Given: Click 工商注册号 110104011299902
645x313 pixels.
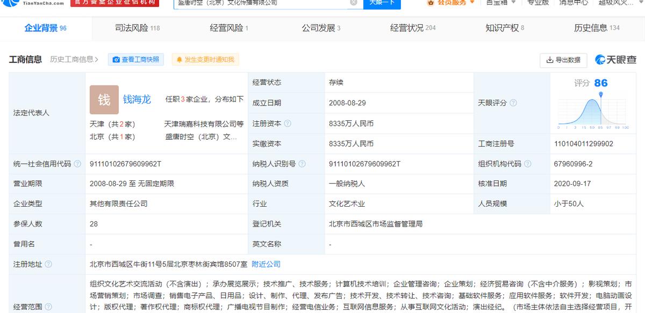Looking at the screenshot, I should pyautogui.click(x=583, y=144).
